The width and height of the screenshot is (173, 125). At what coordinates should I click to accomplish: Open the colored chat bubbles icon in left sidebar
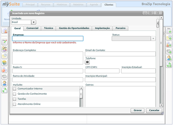pyautogui.click(x=5, y=69)
